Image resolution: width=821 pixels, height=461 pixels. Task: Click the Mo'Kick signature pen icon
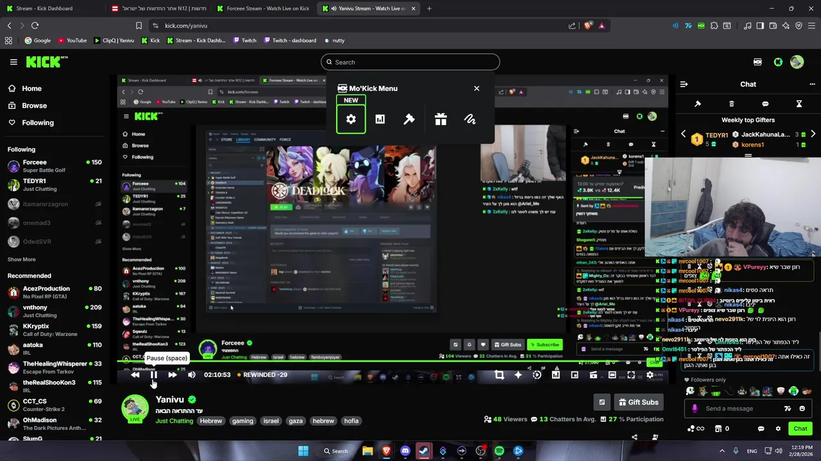point(470,119)
